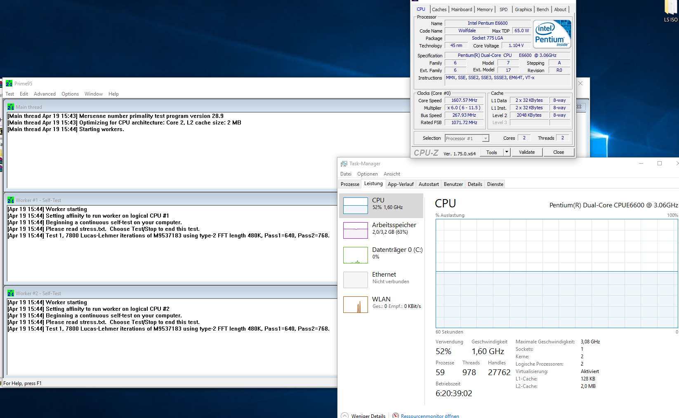Viewport: 679px width, 418px height.
Task: Click the Worker #1 Self-Test window icon
Action: (11, 200)
